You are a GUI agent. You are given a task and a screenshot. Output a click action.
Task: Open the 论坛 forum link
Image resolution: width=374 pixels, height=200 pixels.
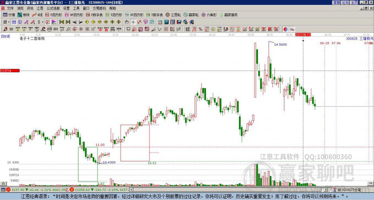click(x=346, y=3)
